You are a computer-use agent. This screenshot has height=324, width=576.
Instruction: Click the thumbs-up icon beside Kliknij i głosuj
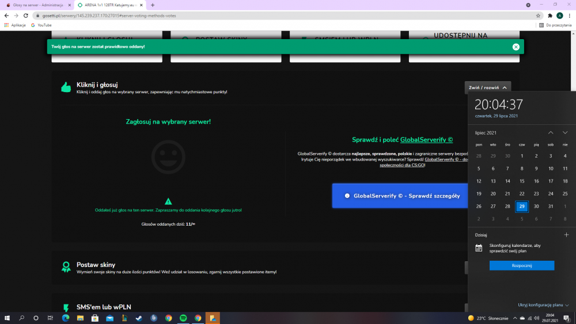tap(66, 87)
